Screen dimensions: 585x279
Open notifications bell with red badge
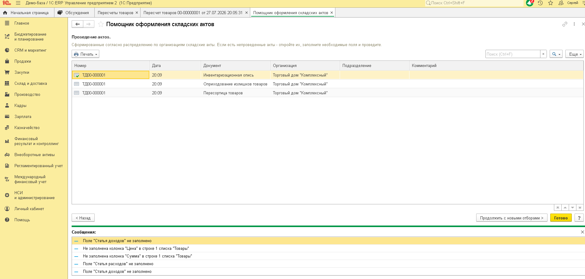tap(530, 3)
